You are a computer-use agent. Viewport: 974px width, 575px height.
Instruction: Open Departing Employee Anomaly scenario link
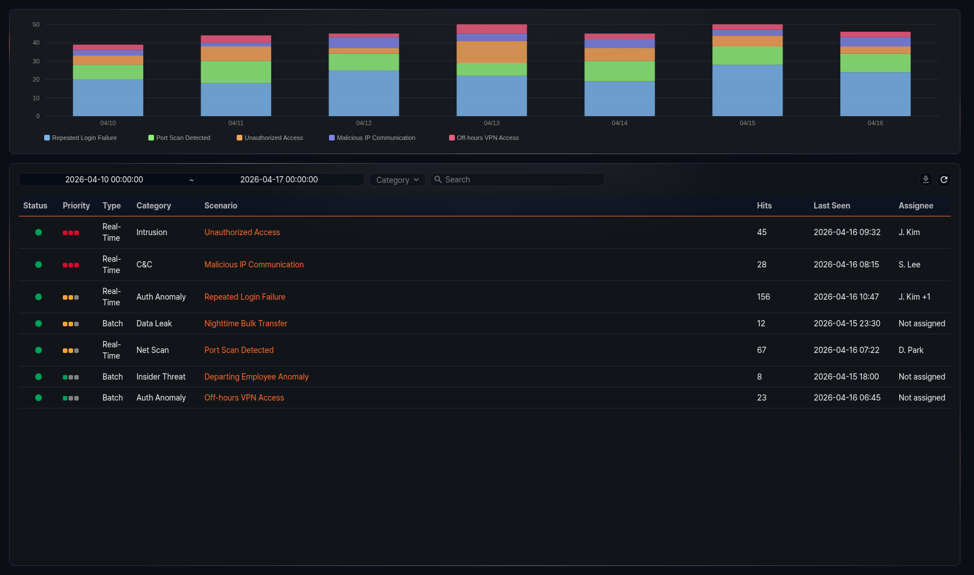tap(256, 377)
